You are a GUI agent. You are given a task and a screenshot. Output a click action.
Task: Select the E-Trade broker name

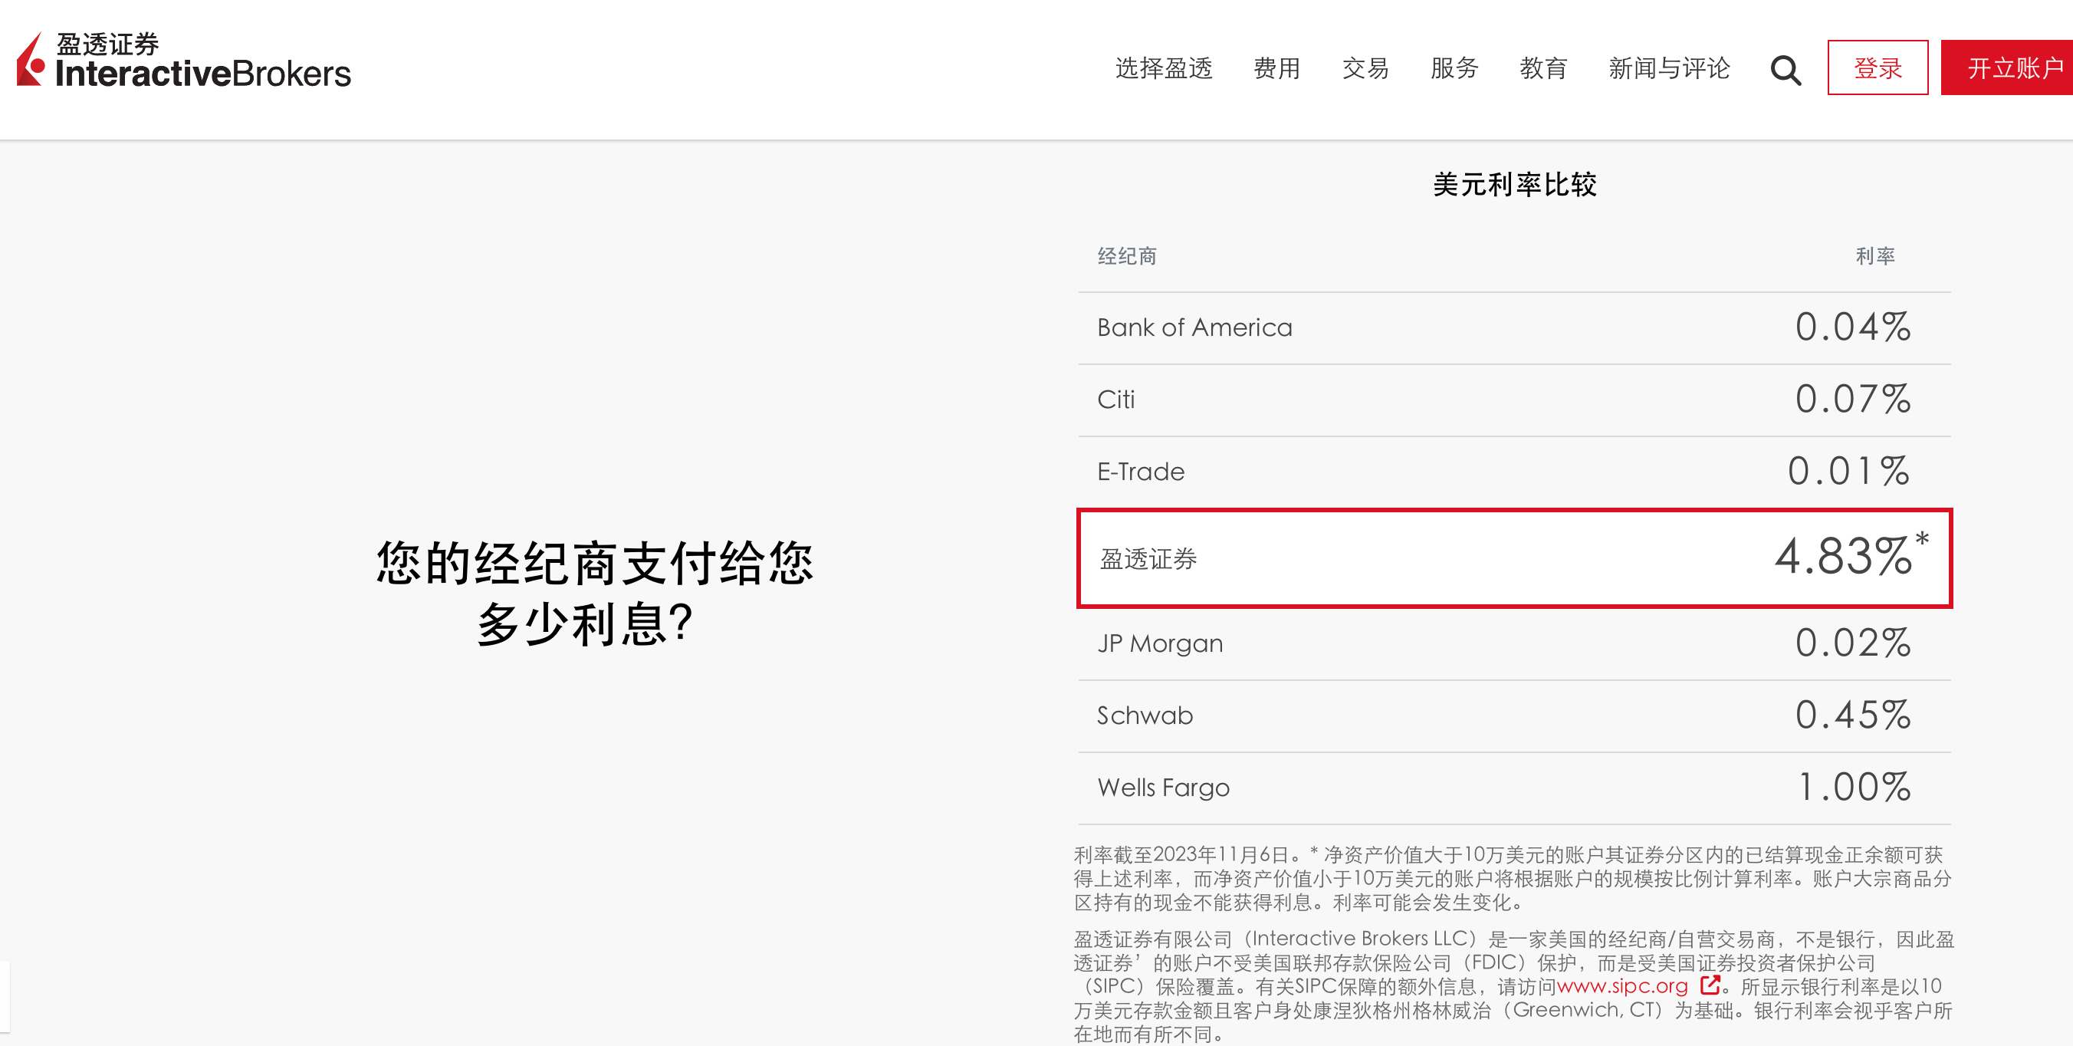pyautogui.click(x=1140, y=472)
